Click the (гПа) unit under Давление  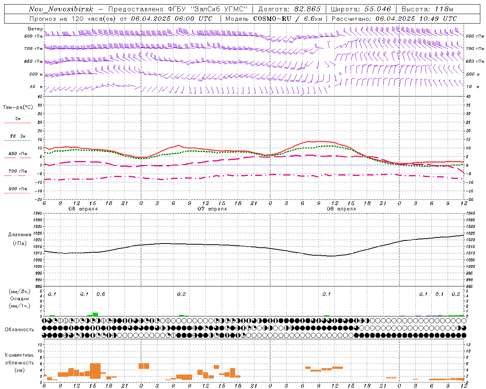(x=20, y=243)
